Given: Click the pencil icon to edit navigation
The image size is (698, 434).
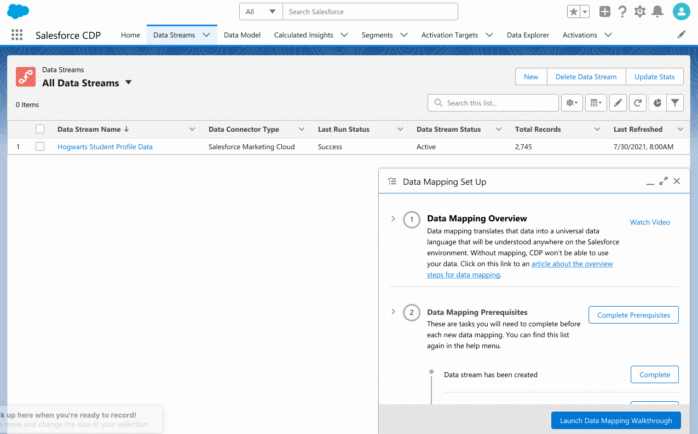Looking at the screenshot, I should click(682, 34).
